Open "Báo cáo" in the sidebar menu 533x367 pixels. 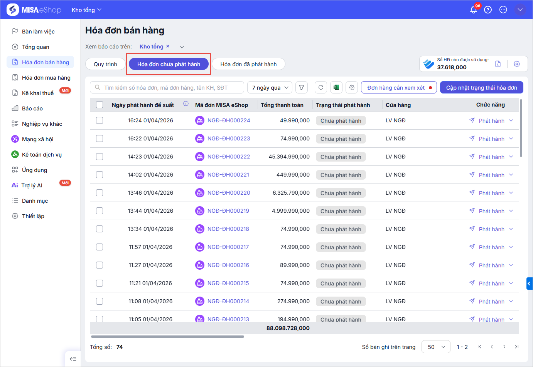(x=32, y=108)
